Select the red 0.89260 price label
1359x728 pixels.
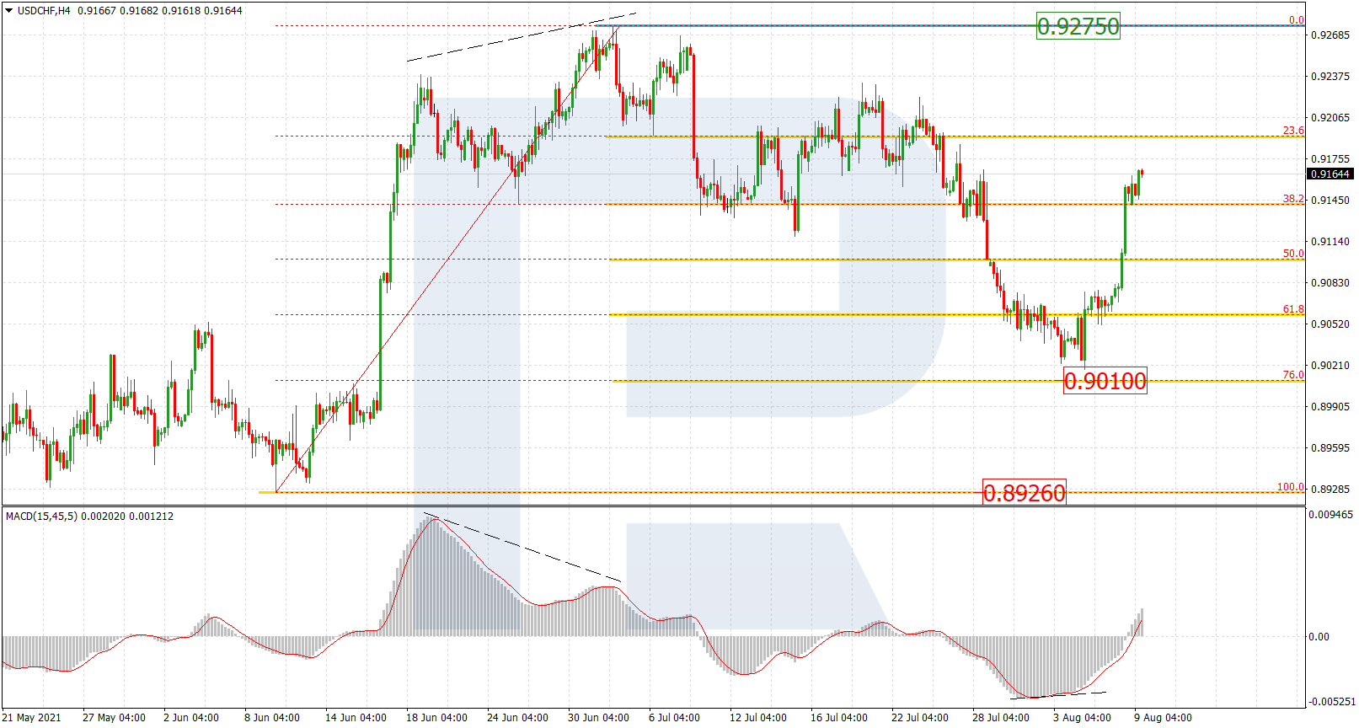1024,493
